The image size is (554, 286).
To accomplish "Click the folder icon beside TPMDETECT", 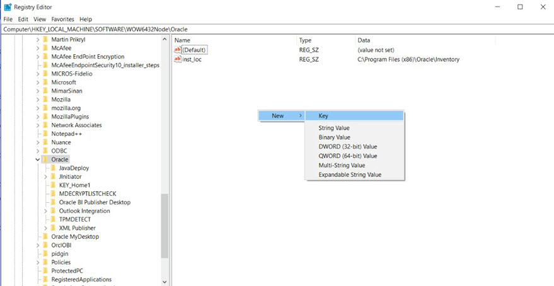I will (x=53, y=219).
